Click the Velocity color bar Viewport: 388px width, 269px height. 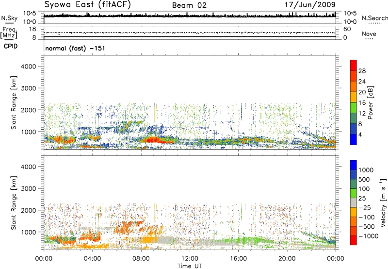point(354,202)
